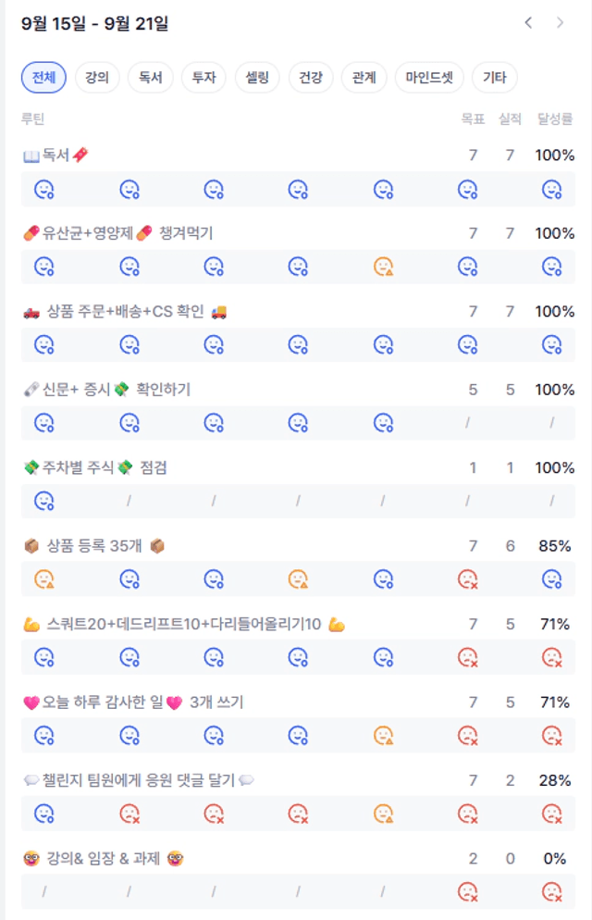
Task: Open the 건강 category tab
Action: (x=311, y=78)
